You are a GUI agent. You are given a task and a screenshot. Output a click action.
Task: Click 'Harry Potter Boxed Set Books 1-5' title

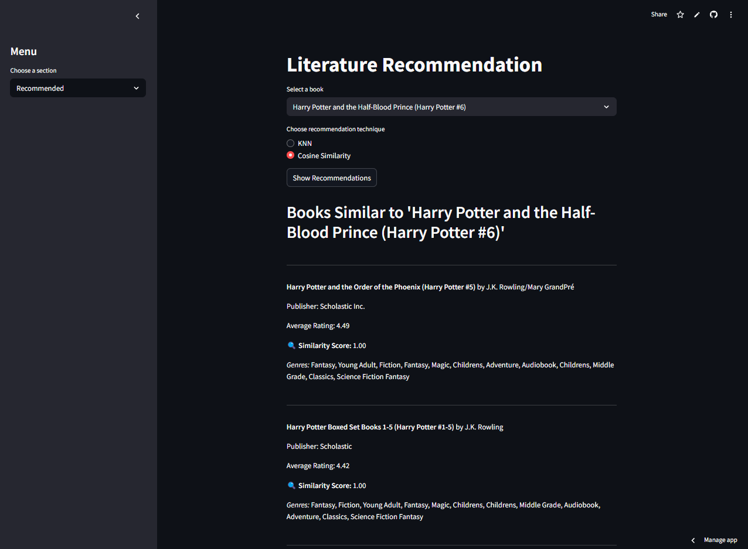[x=370, y=427]
